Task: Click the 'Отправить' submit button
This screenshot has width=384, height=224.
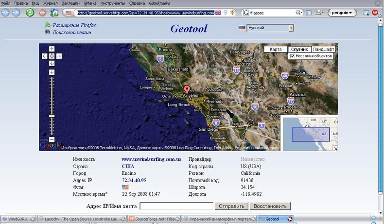Action: (x=231, y=206)
